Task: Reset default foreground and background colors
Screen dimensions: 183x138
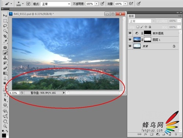Action: pos(3,131)
